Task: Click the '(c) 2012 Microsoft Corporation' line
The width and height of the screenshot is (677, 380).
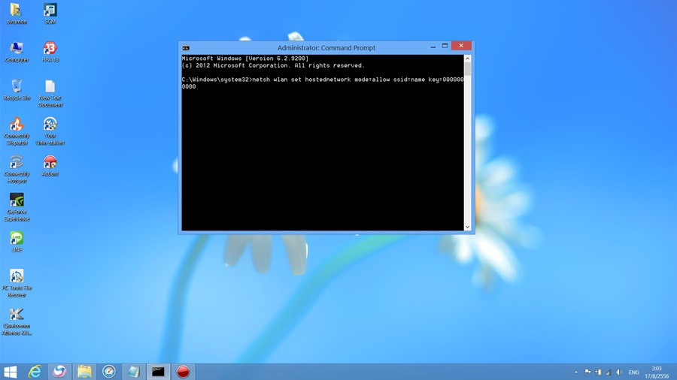Action: (x=273, y=65)
